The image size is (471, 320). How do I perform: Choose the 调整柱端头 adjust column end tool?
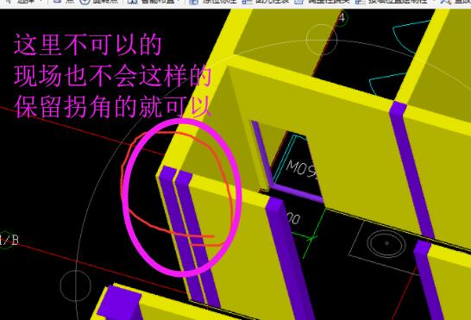point(322,2)
